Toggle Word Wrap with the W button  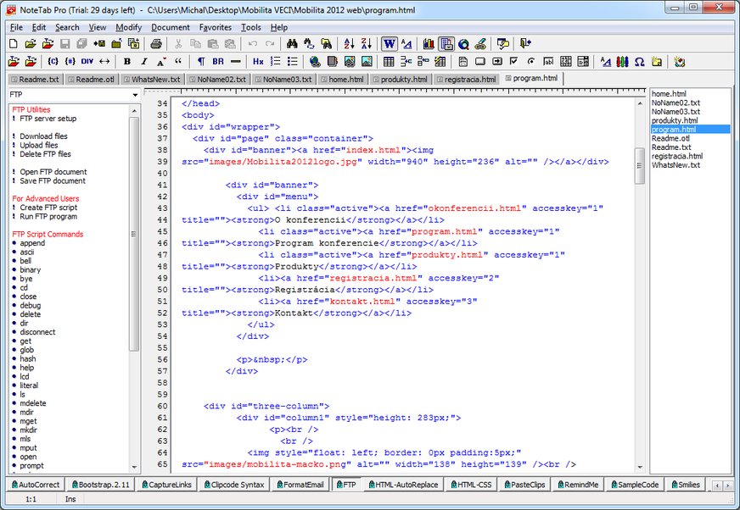pyautogui.click(x=390, y=43)
